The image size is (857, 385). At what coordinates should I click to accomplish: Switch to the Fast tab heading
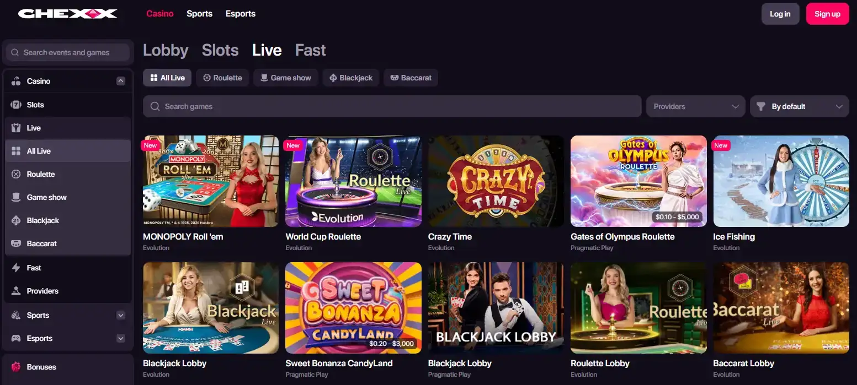tap(311, 50)
